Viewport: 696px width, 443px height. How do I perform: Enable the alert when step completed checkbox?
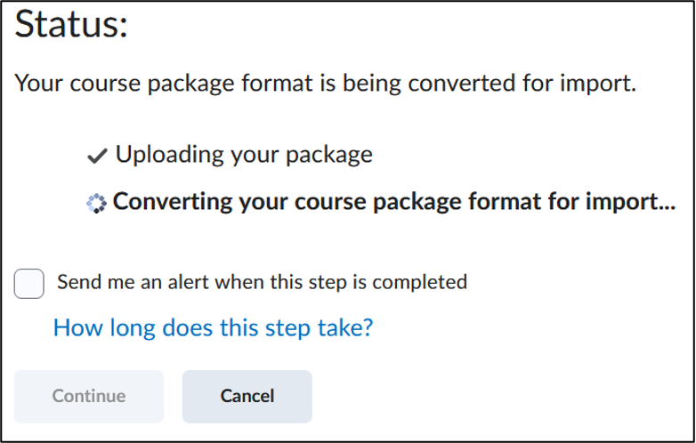(x=28, y=284)
